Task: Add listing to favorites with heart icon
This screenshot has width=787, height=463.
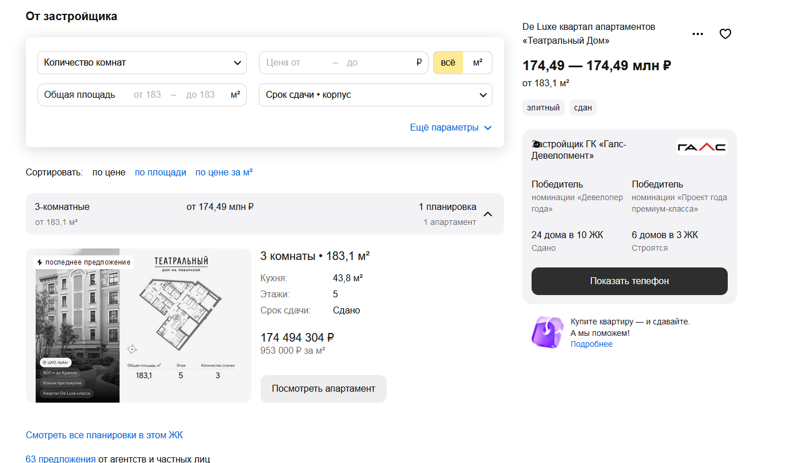Action: pyautogui.click(x=725, y=34)
